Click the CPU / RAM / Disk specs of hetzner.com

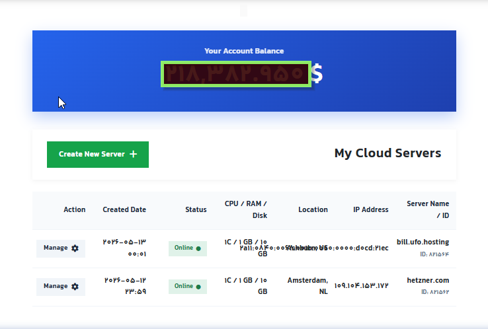click(x=246, y=286)
